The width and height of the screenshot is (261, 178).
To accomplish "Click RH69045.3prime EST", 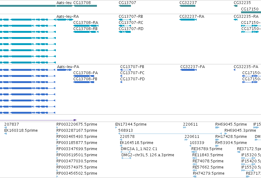I will 226,134.
